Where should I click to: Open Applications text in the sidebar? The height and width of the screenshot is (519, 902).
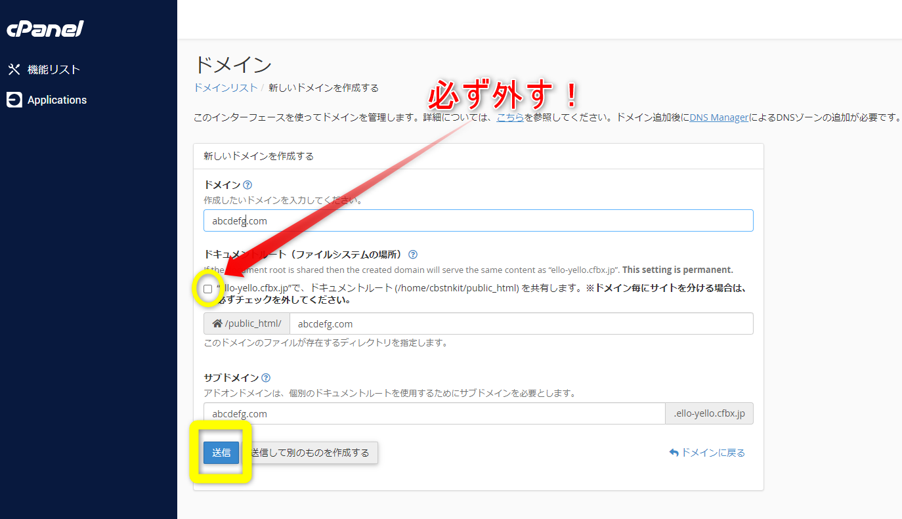[x=57, y=100]
